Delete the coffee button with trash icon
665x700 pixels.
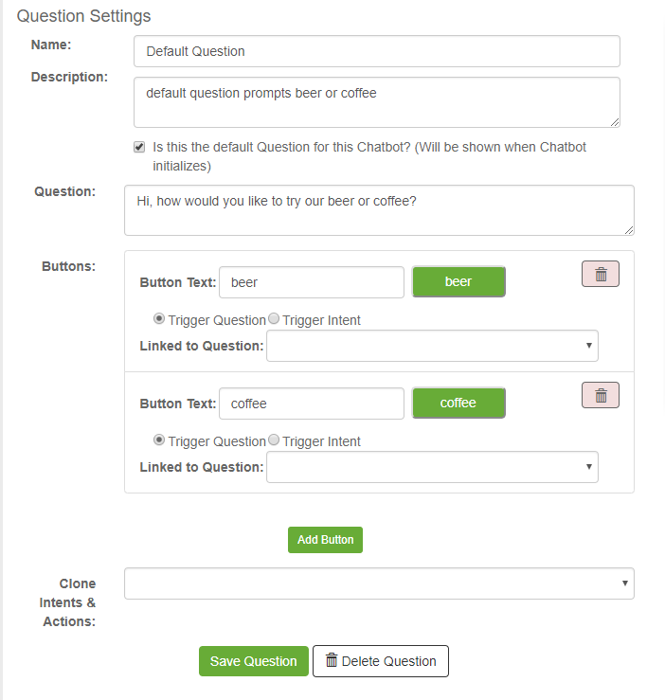click(601, 395)
